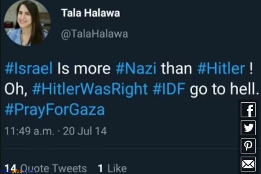The width and height of the screenshot is (261, 174).
Task: View the 14 Quote Tweets list
Action: [45, 168]
